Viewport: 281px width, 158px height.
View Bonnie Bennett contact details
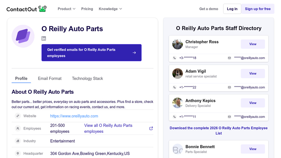253,149
